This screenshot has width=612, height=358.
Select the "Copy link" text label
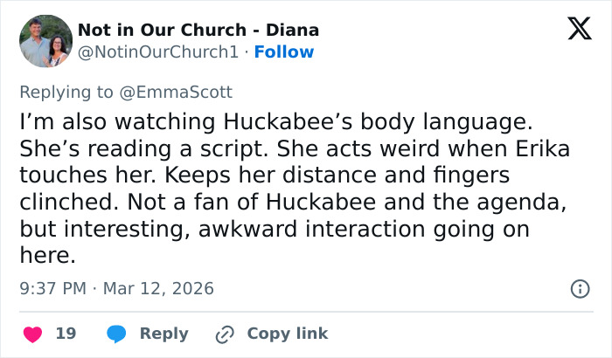pos(288,334)
